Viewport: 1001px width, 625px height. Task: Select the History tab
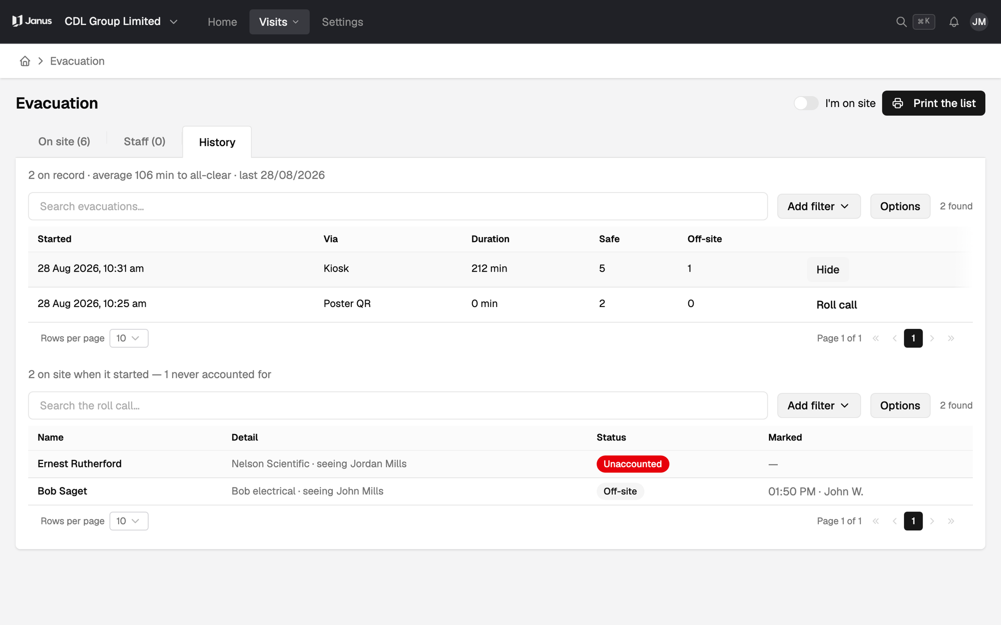click(217, 142)
